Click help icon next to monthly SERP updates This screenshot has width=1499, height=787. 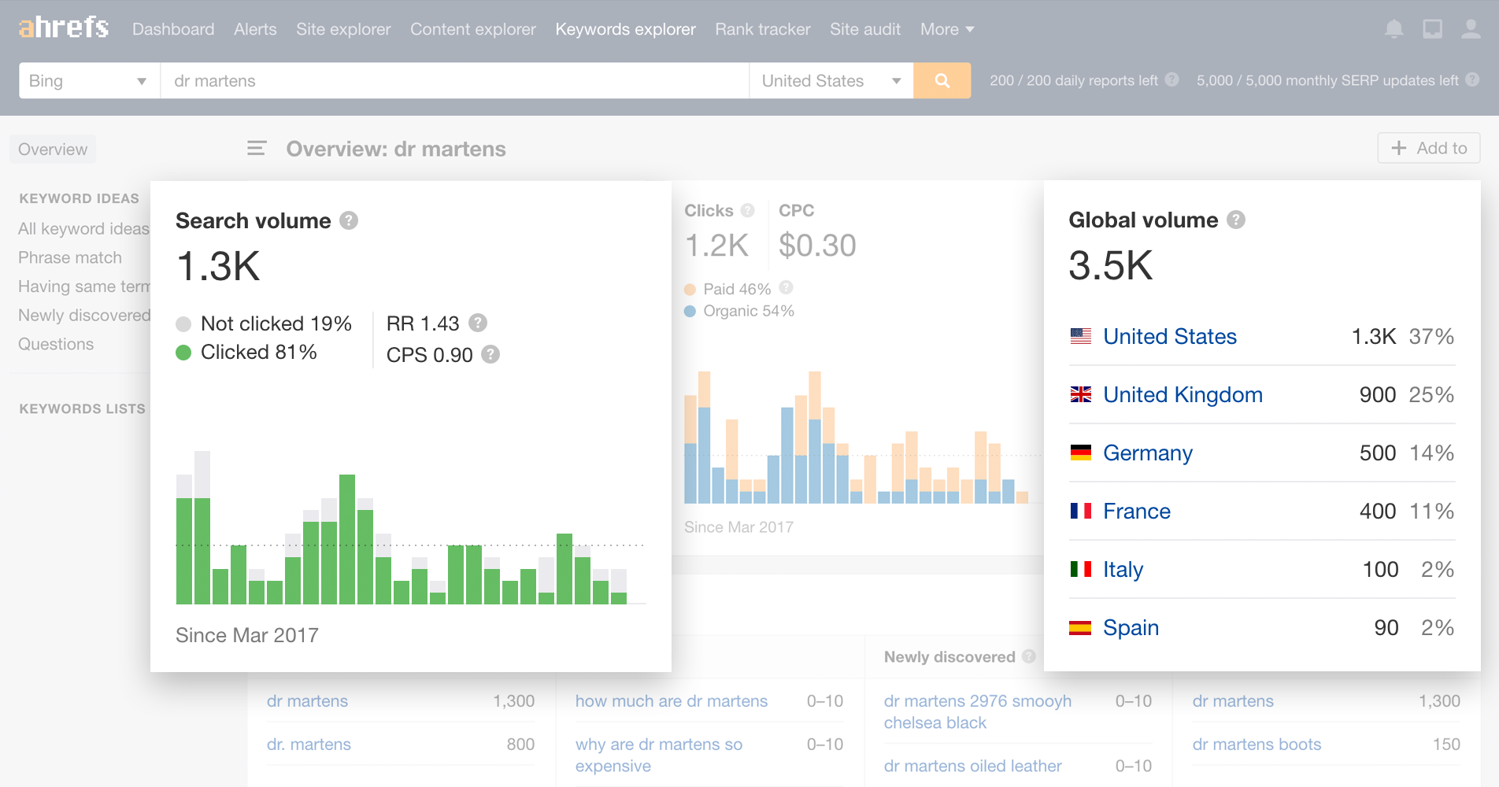tap(1472, 79)
